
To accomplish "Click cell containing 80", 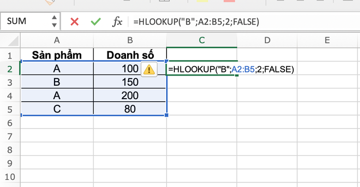I will [130, 109].
